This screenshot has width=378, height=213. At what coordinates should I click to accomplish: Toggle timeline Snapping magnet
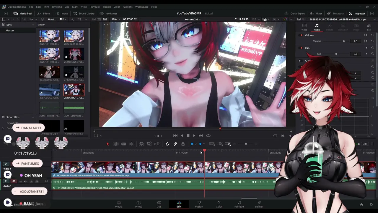(x=167, y=144)
